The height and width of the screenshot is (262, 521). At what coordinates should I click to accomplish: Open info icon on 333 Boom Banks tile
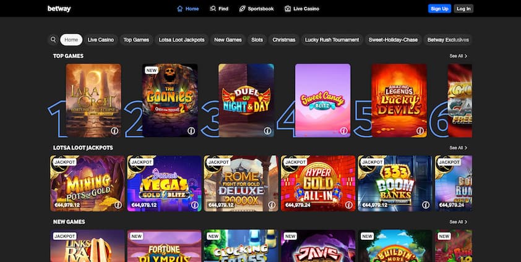pyautogui.click(x=426, y=205)
